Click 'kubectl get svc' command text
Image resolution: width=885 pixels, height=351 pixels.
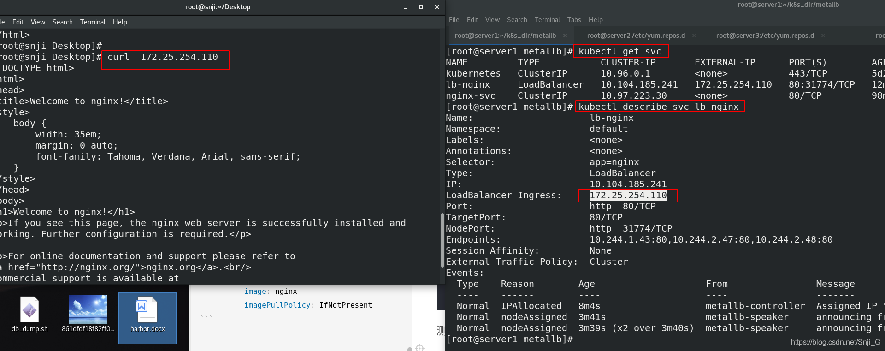[x=619, y=51]
